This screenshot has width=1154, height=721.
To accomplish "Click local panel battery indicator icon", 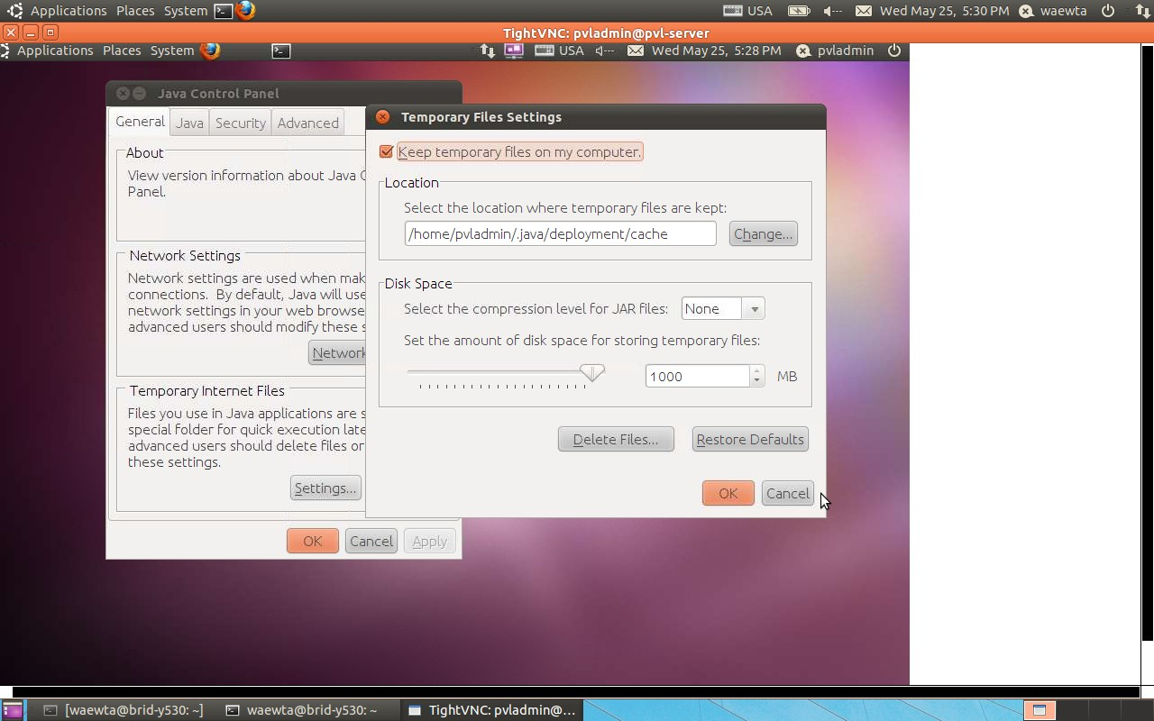I will (799, 11).
